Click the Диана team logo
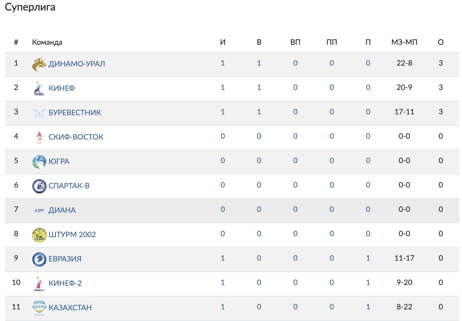Screen dimensions: 462x321 39,210
